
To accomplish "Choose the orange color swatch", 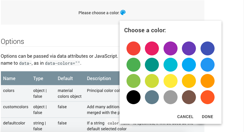I will [x=208, y=81].
